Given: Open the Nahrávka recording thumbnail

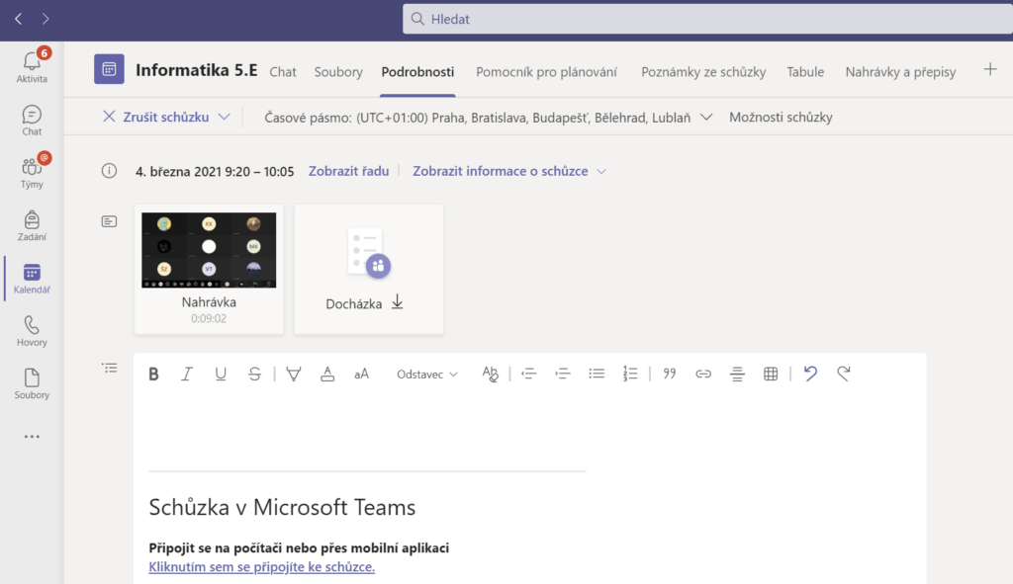Looking at the screenshot, I should point(209,250).
